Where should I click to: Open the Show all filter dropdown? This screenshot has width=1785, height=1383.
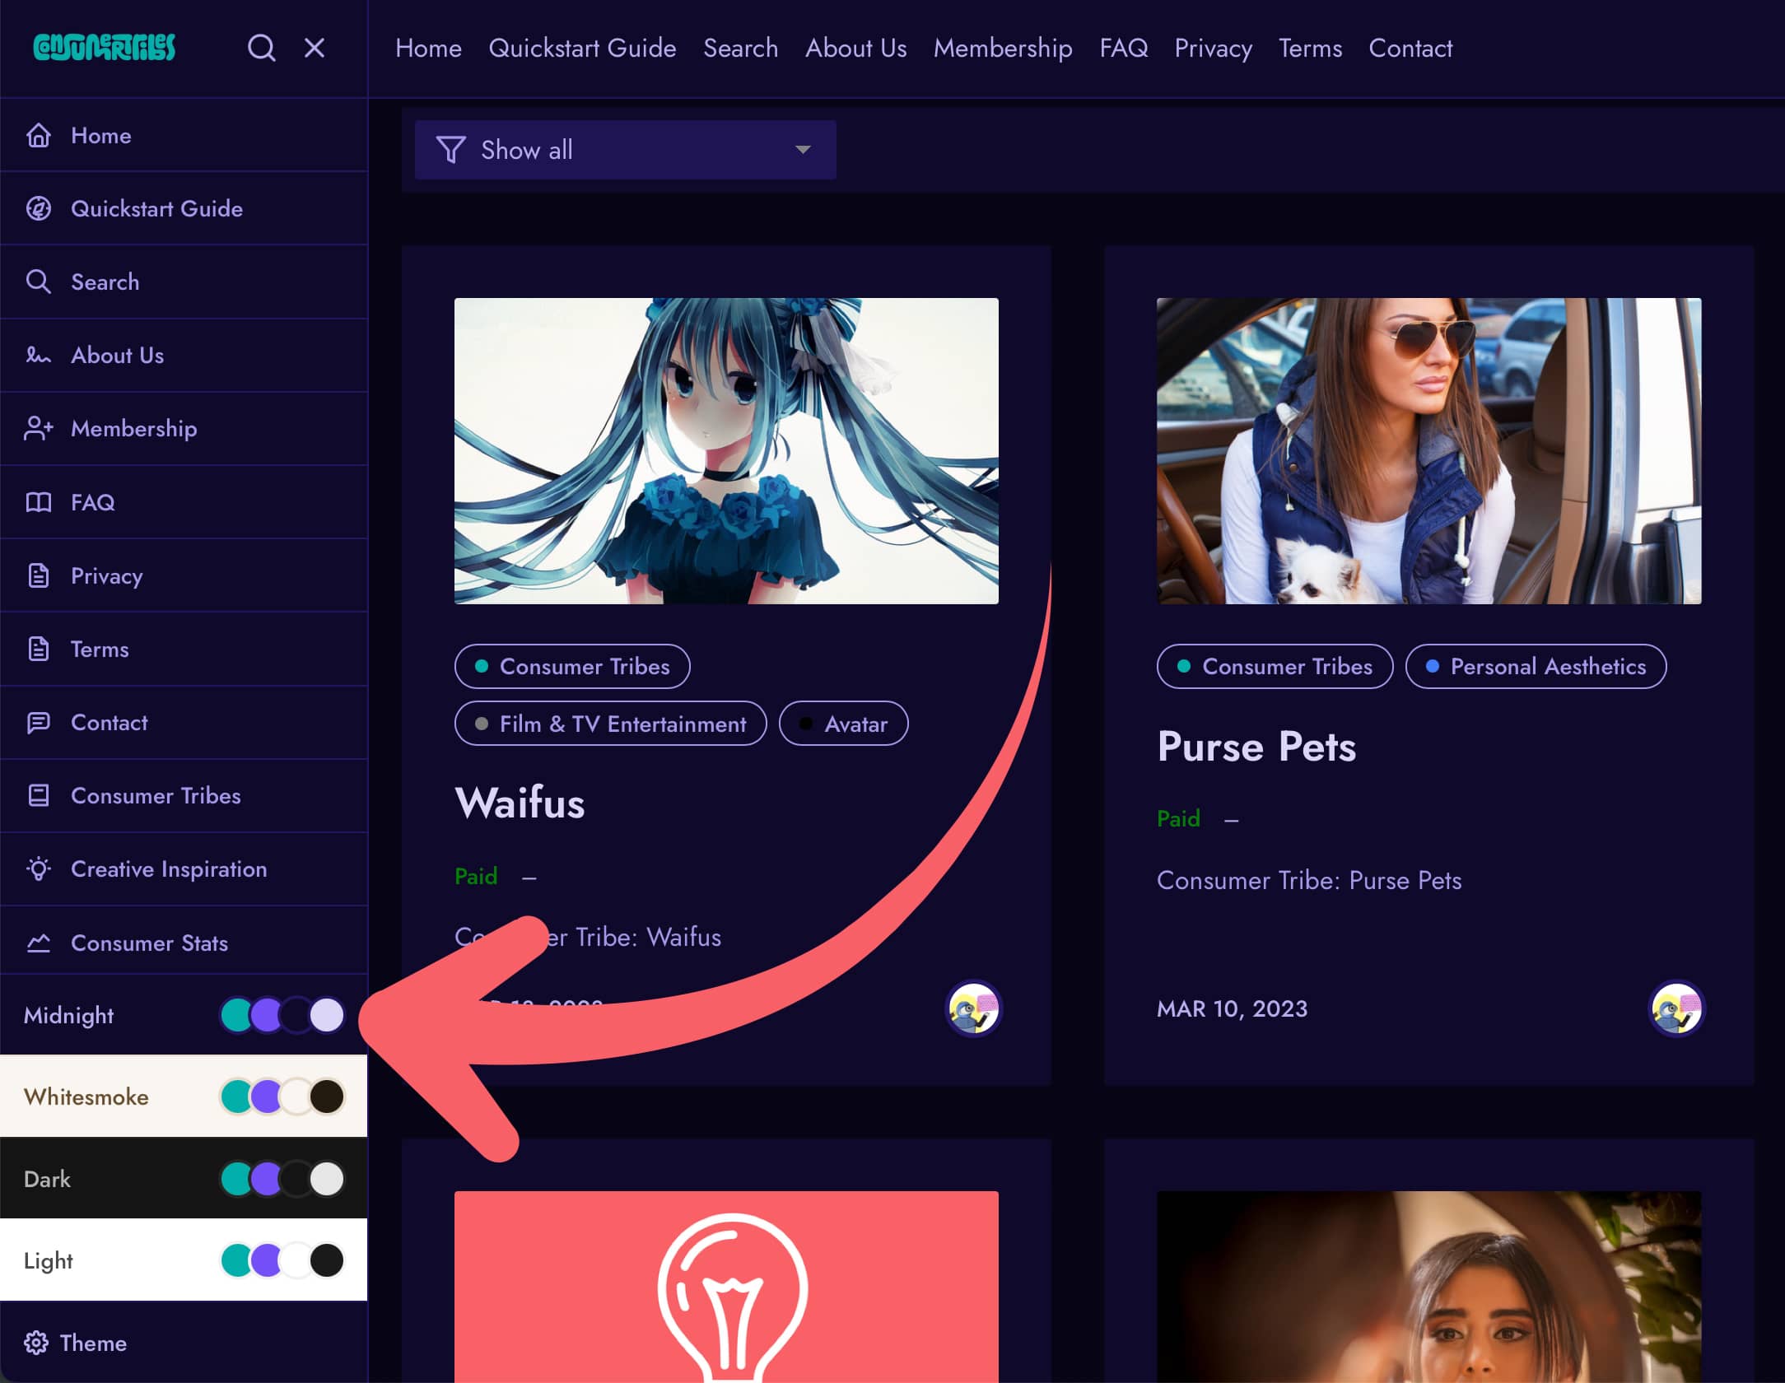point(626,150)
